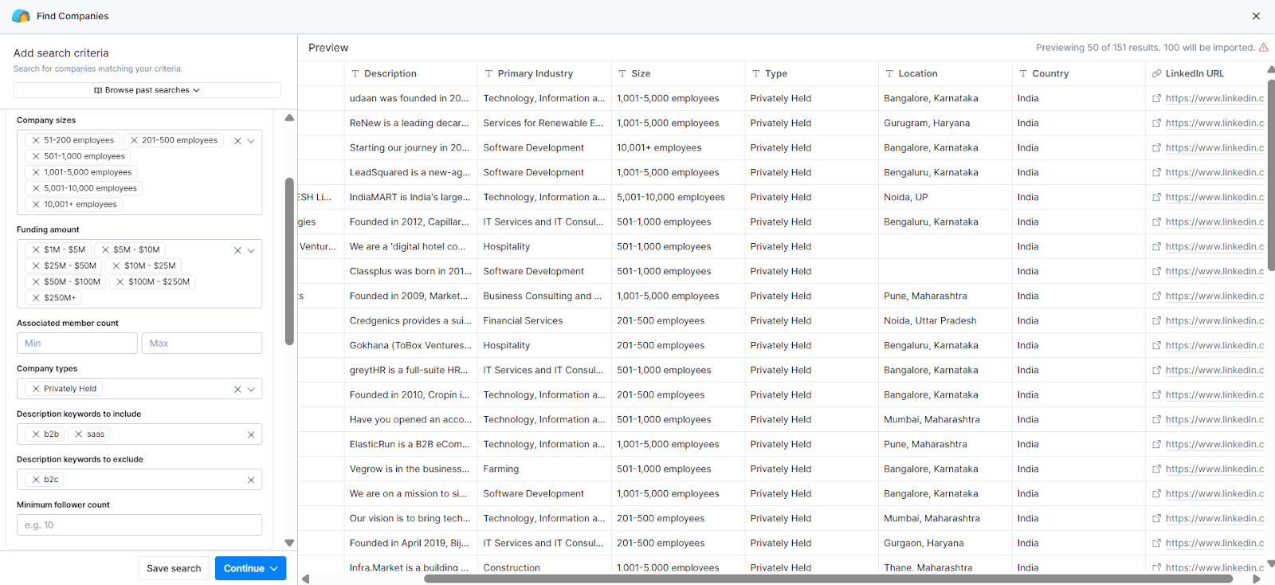Open IndiaMART row LinkedIn URL link
The image size is (1275, 585).
point(1214,198)
